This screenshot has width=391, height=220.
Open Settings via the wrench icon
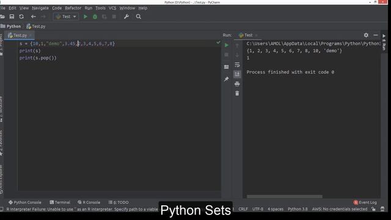(x=126, y=16)
